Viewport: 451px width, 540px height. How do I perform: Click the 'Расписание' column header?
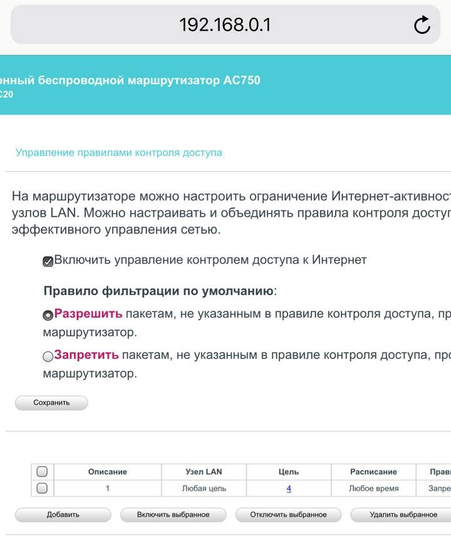(373, 472)
